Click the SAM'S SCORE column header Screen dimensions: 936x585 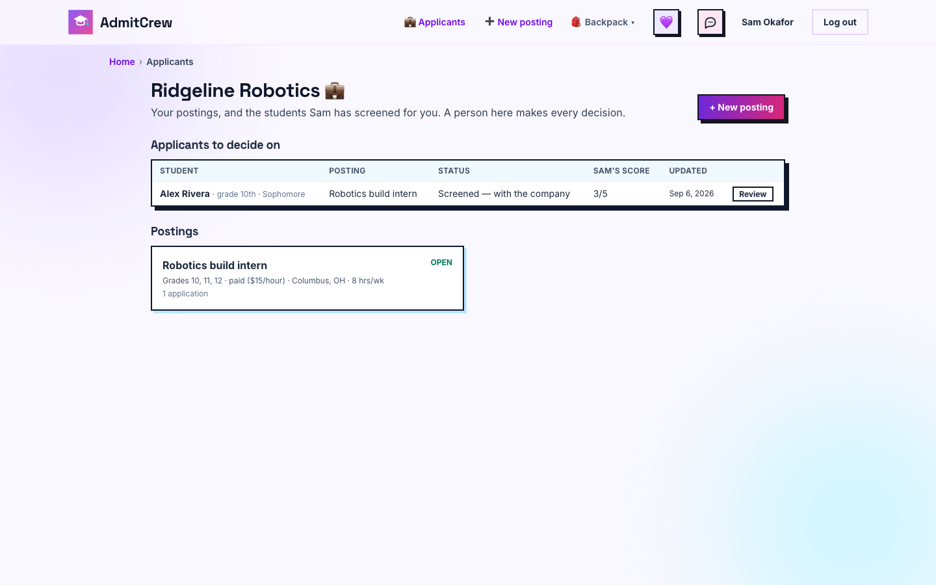621,171
